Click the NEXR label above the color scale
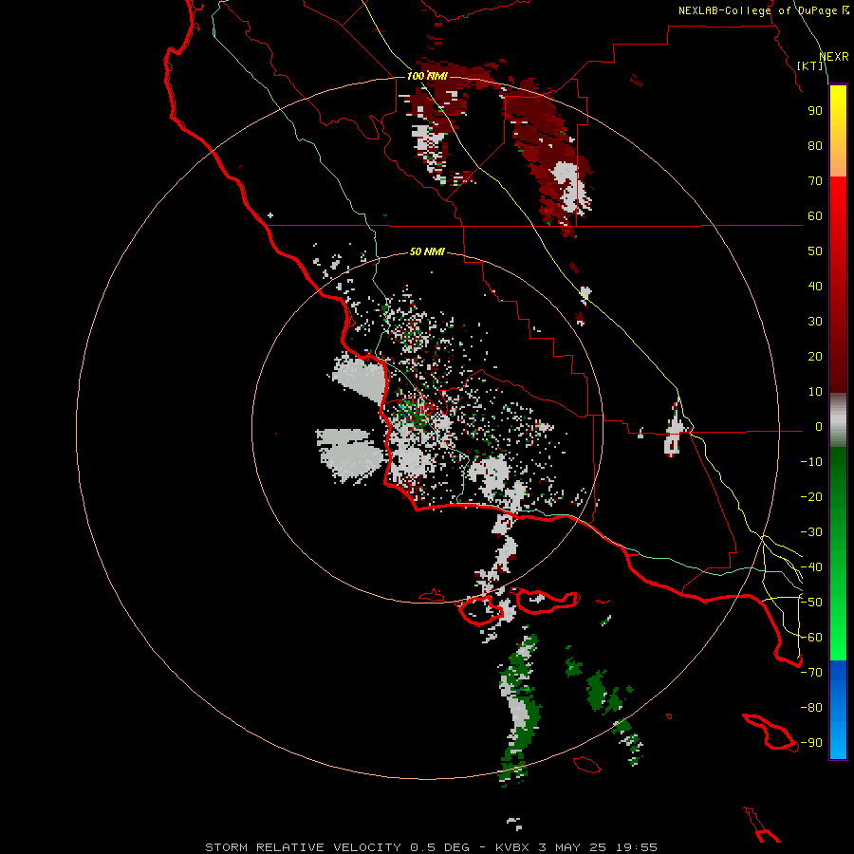The image size is (854, 854). [x=834, y=57]
